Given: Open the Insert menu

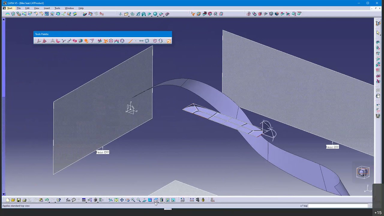Looking at the screenshot, I should coord(47,8).
